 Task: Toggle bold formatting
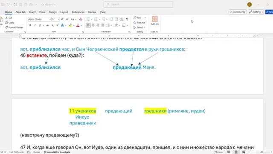click(30, 25)
